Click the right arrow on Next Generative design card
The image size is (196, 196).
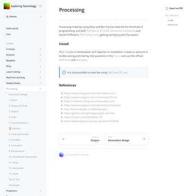tap(144, 139)
